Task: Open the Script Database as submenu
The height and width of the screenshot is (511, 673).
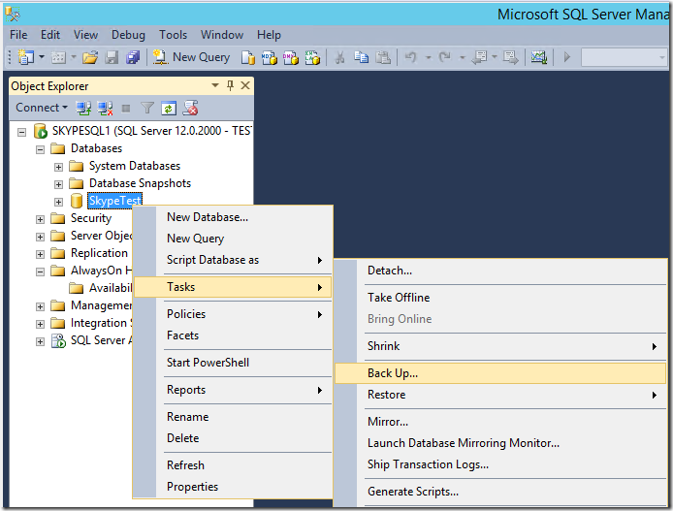Action: (234, 260)
